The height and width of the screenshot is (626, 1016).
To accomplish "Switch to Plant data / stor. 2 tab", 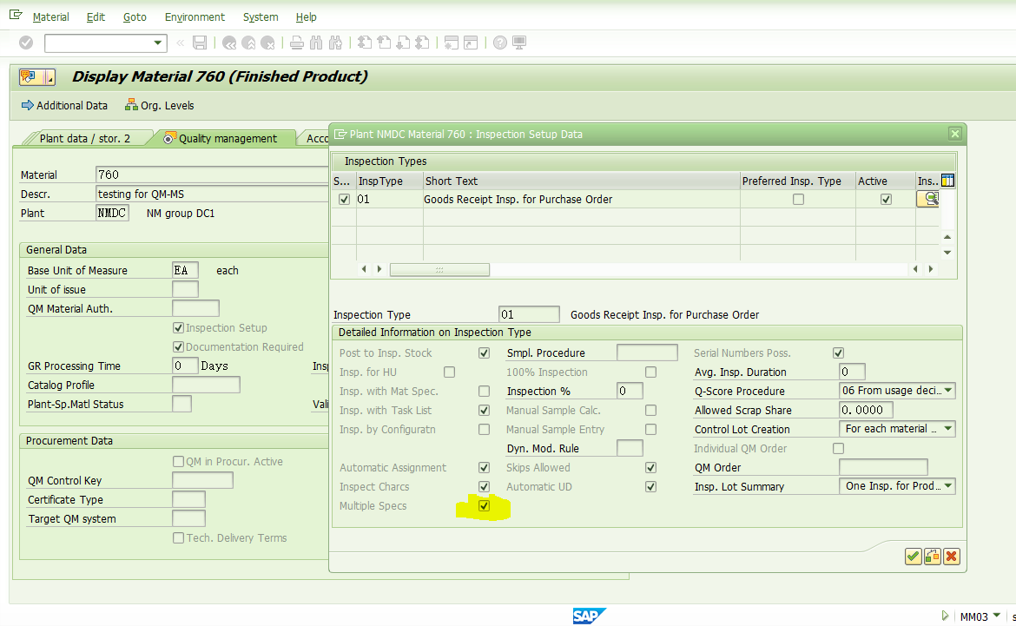I will coord(84,138).
